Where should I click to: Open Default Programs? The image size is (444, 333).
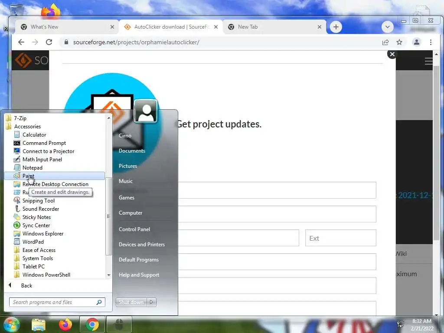click(x=138, y=260)
